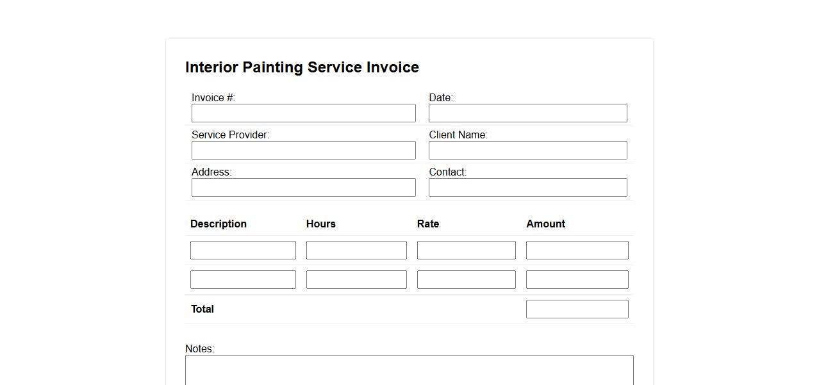Select the Service Provider text box
This screenshot has width=819, height=385.
coord(303,151)
